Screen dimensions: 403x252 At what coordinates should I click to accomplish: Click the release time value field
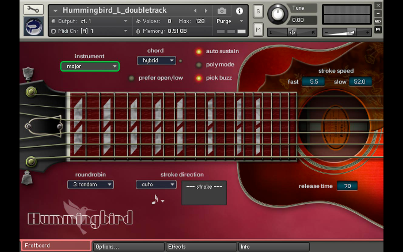tap(347, 186)
